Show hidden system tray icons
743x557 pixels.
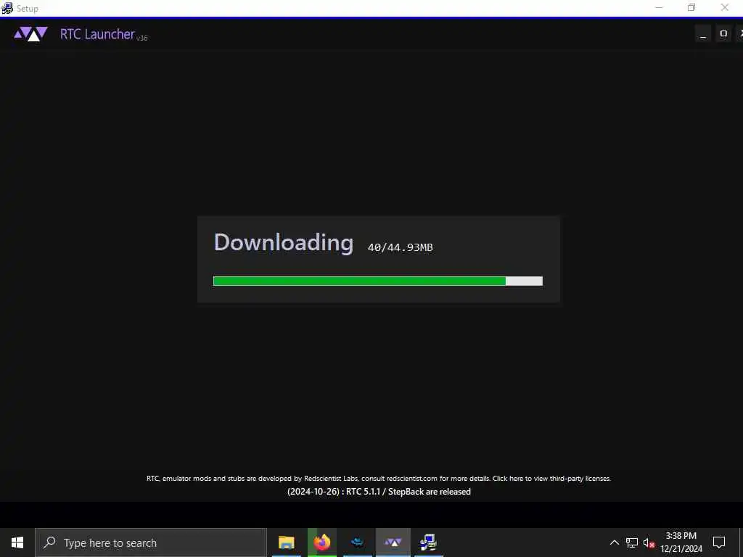pos(614,542)
